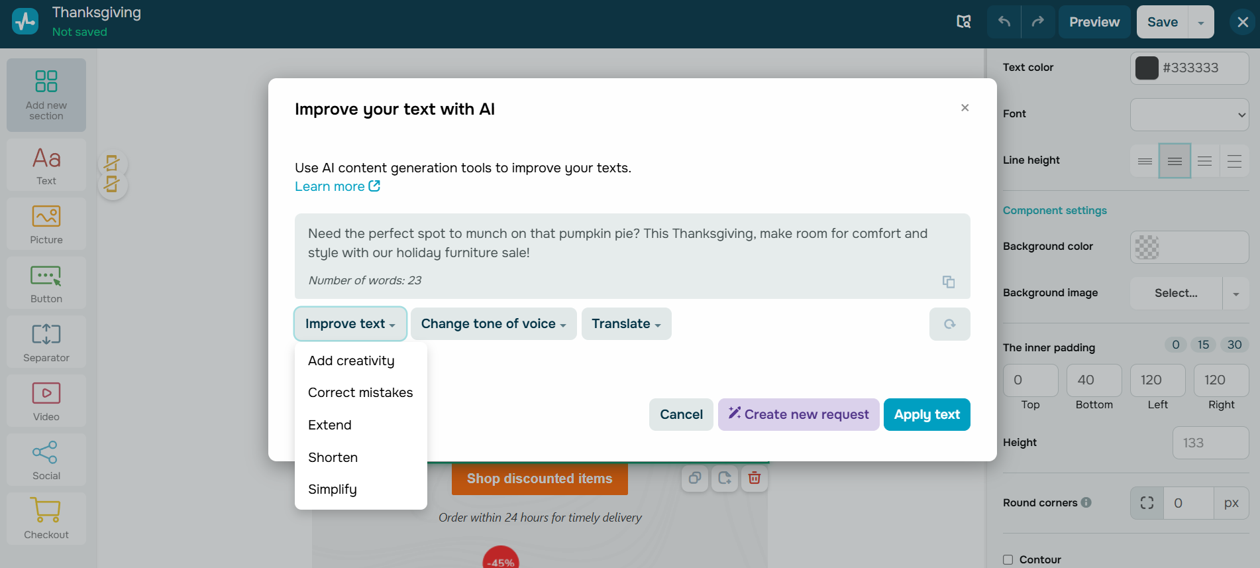The image size is (1260, 568).
Task: Select the second line height option
Action: click(1175, 161)
